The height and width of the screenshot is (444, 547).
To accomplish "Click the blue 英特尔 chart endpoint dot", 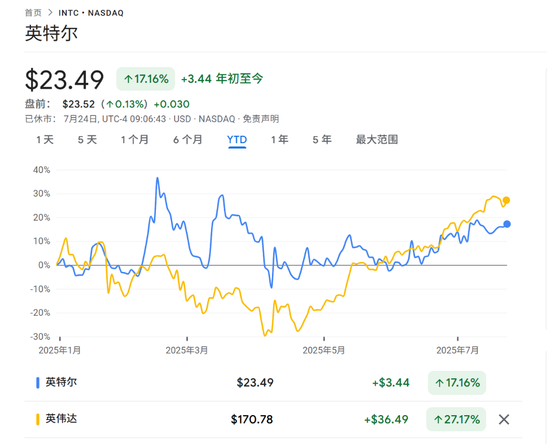I will pyautogui.click(x=507, y=224).
